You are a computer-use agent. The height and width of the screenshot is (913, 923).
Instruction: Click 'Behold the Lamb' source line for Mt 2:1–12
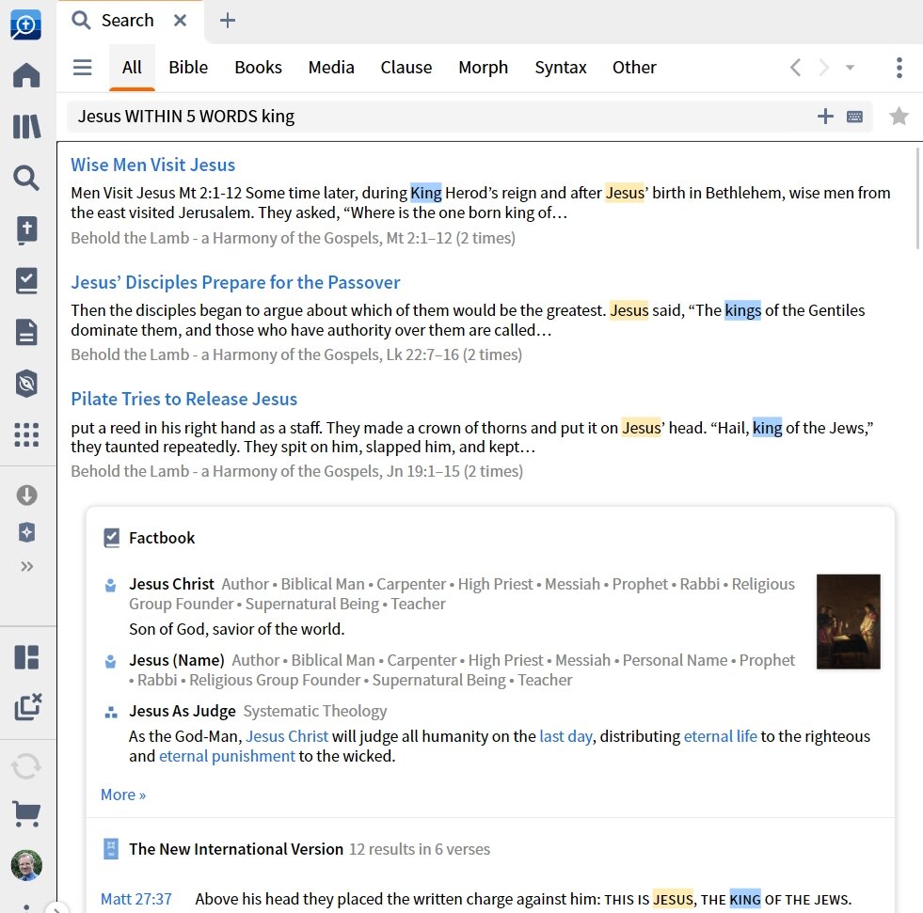pos(294,238)
